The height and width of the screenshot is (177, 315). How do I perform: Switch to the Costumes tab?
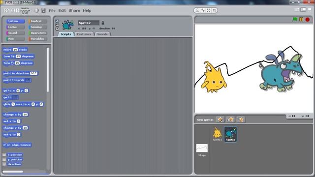point(84,34)
